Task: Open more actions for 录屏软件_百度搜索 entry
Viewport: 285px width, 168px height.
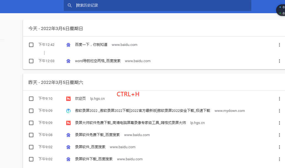Action: tap(279, 147)
